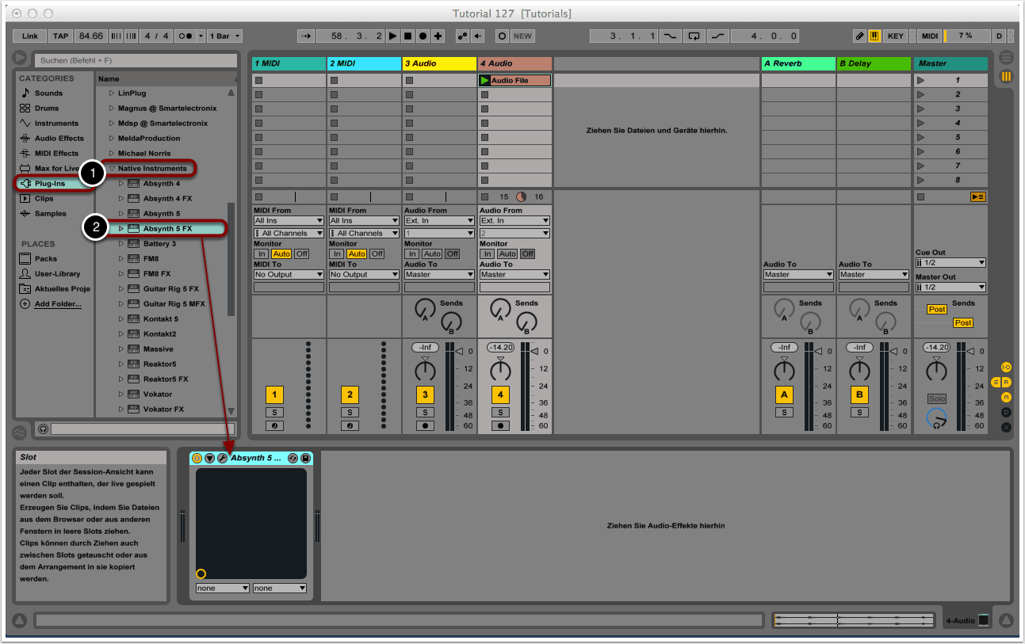Save Absynth device preset with disk icon
This screenshot has width=1025, height=644.
[305, 458]
